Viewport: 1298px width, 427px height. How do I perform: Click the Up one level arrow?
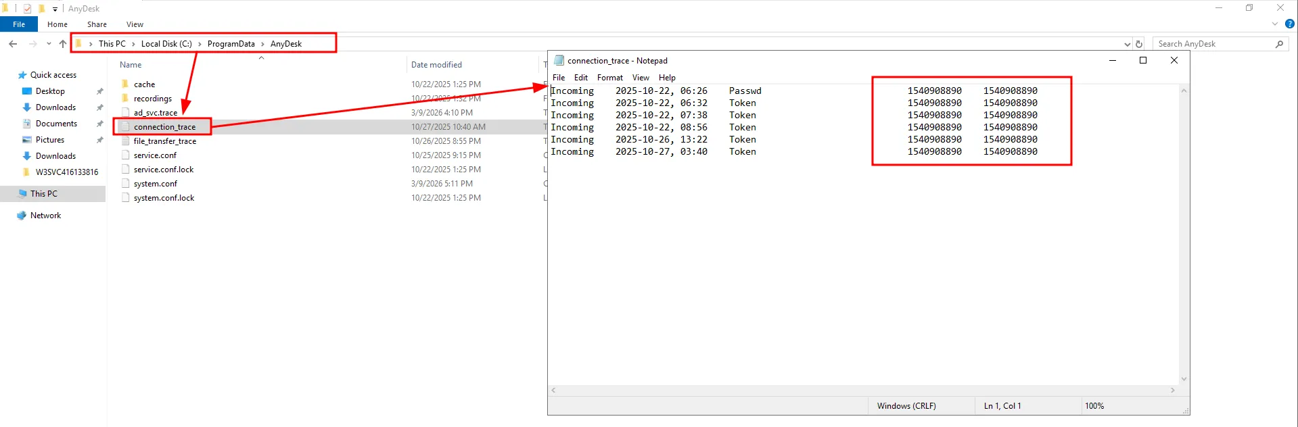(63, 44)
